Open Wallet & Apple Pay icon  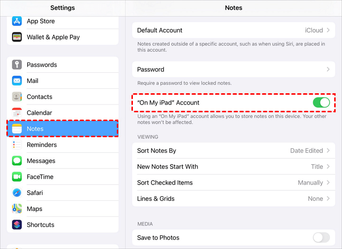pyautogui.click(x=17, y=37)
